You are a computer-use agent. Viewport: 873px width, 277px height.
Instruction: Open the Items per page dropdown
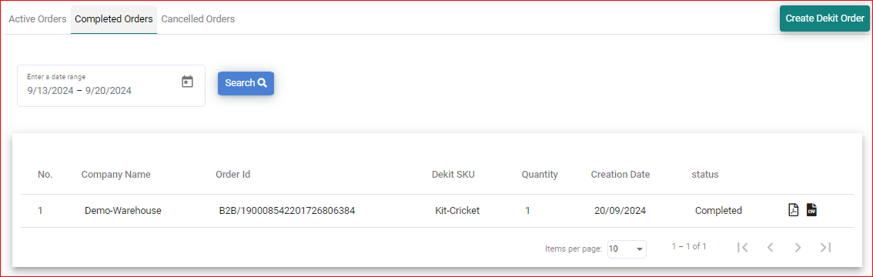coord(627,249)
